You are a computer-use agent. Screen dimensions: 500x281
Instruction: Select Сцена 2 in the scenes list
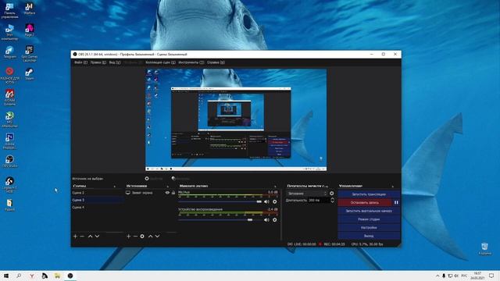98,193
